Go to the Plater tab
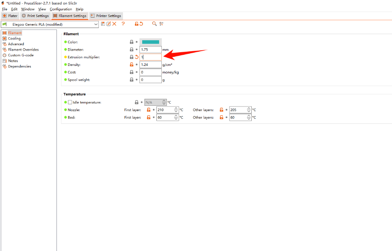The image size is (392, 251). pyautogui.click(x=10, y=16)
